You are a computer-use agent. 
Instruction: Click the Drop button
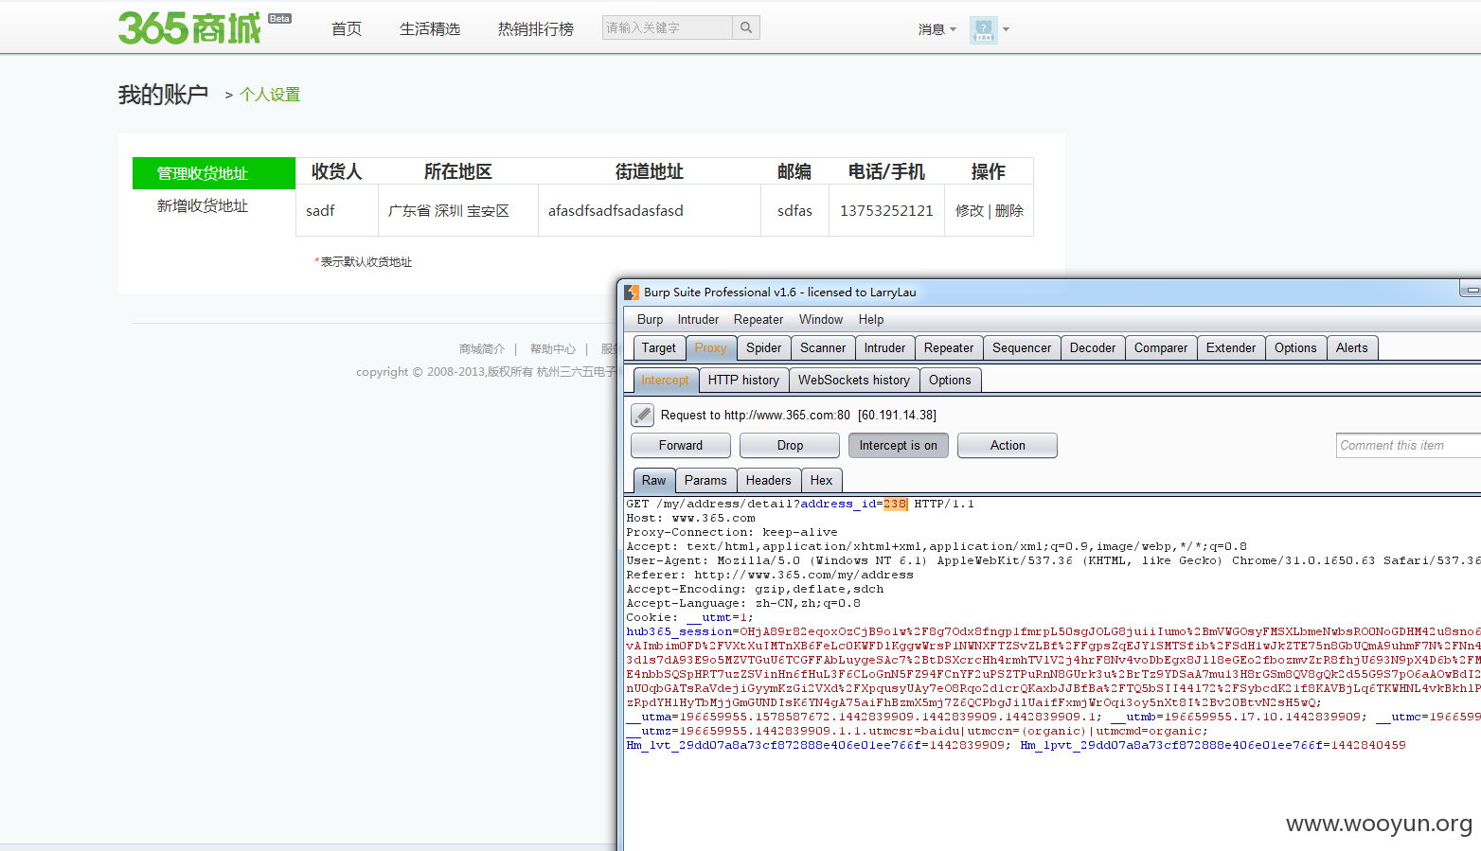point(790,446)
